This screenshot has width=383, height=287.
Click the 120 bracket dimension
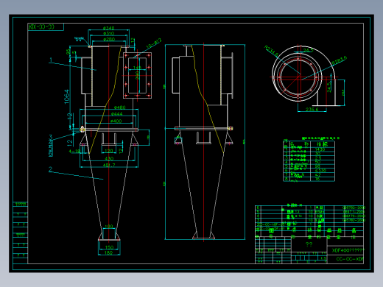(109, 151)
